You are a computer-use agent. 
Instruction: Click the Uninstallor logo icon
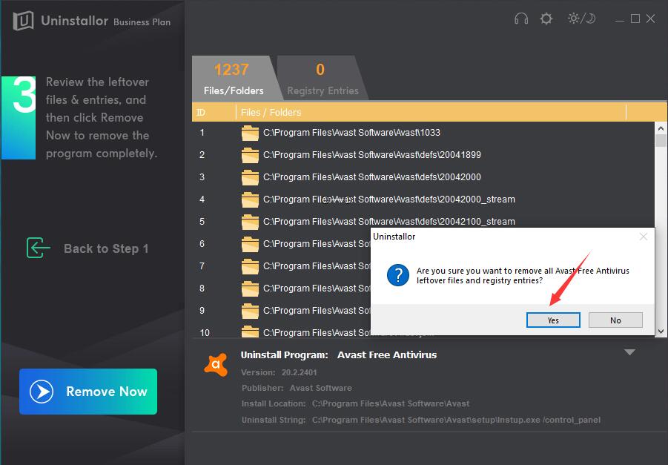coord(23,21)
